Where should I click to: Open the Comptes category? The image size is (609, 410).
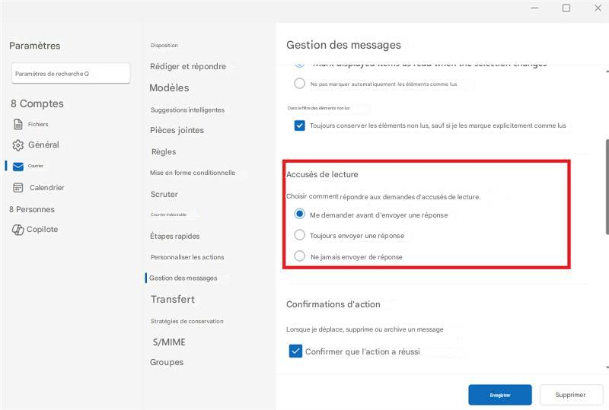click(x=37, y=103)
